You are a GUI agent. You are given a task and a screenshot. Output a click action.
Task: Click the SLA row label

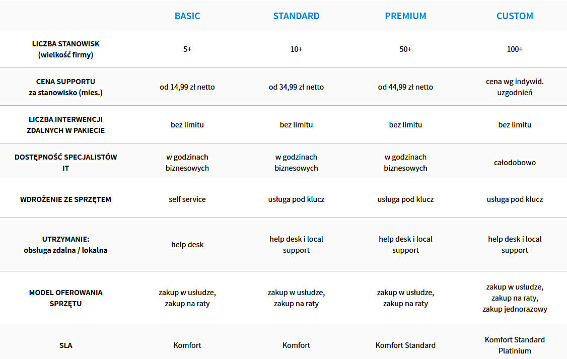click(65, 345)
